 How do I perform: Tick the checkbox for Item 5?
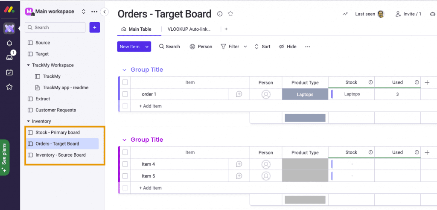coord(125,176)
